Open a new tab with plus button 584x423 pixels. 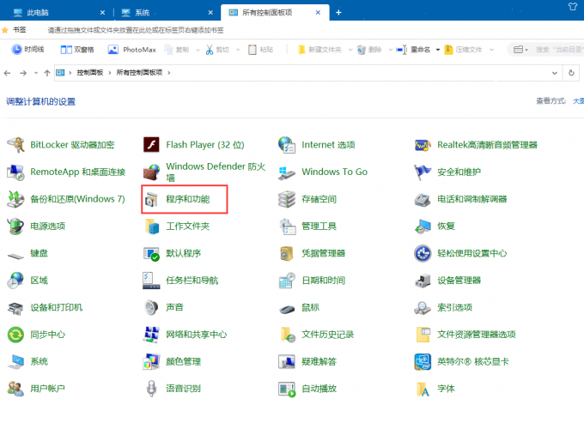coord(338,12)
